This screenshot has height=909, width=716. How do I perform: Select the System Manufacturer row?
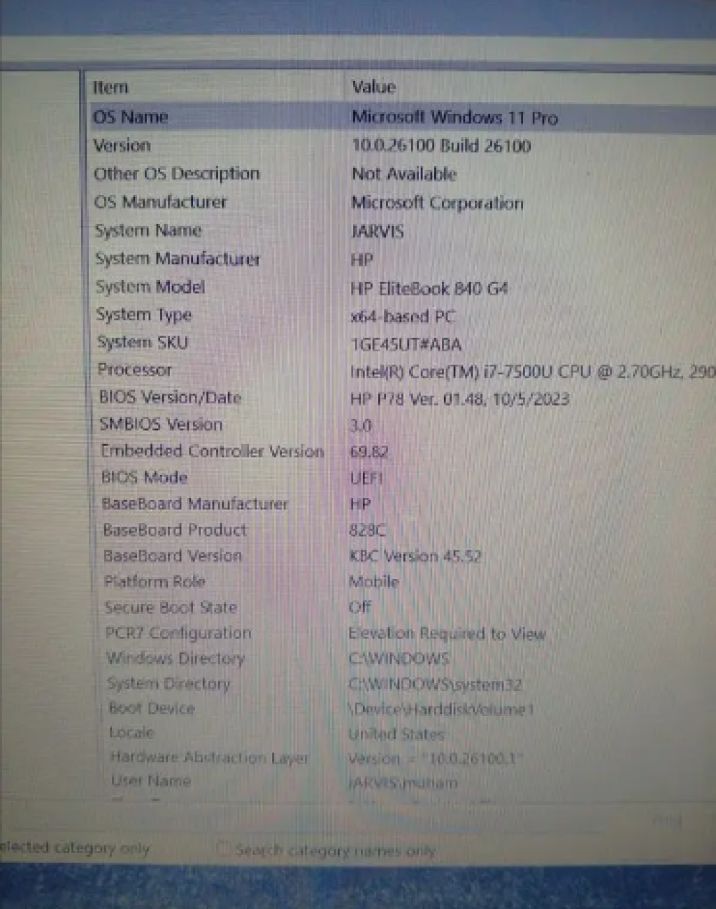coord(177,259)
